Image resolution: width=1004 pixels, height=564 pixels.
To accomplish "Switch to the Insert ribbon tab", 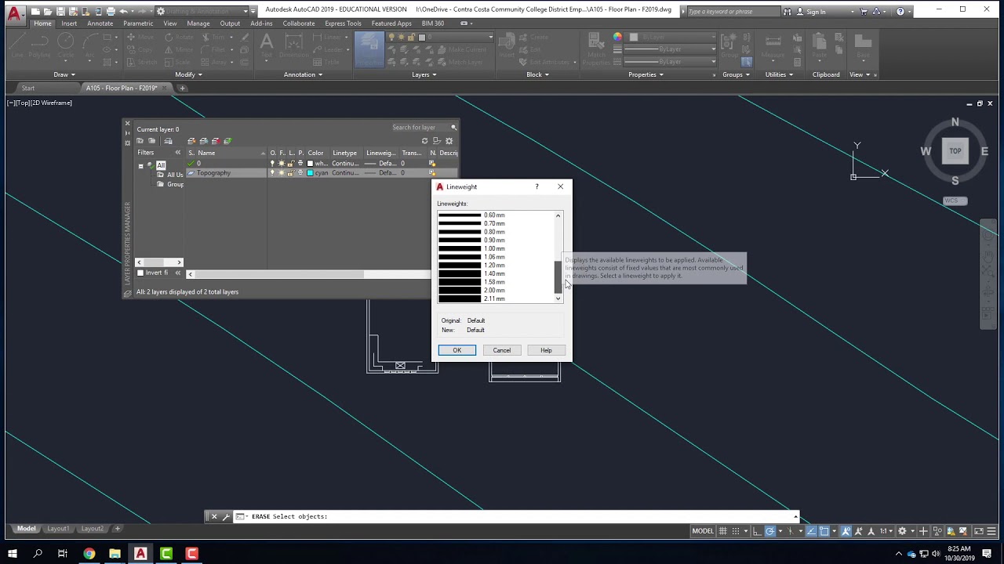I will coord(69,23).
